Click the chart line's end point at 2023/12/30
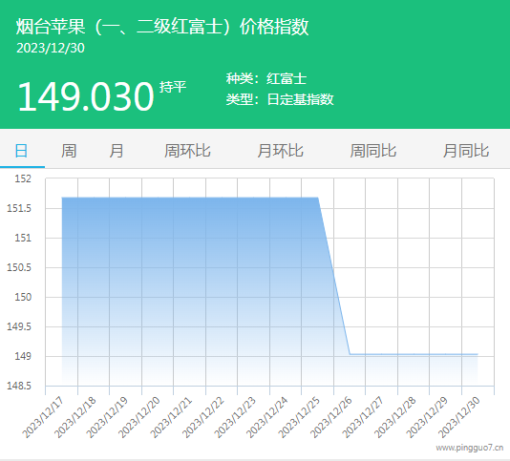The height and width of the screenshot is (461, 510). pos(478,354)
